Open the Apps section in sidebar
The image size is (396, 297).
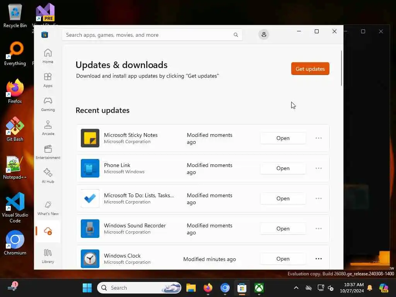(48, 80)
